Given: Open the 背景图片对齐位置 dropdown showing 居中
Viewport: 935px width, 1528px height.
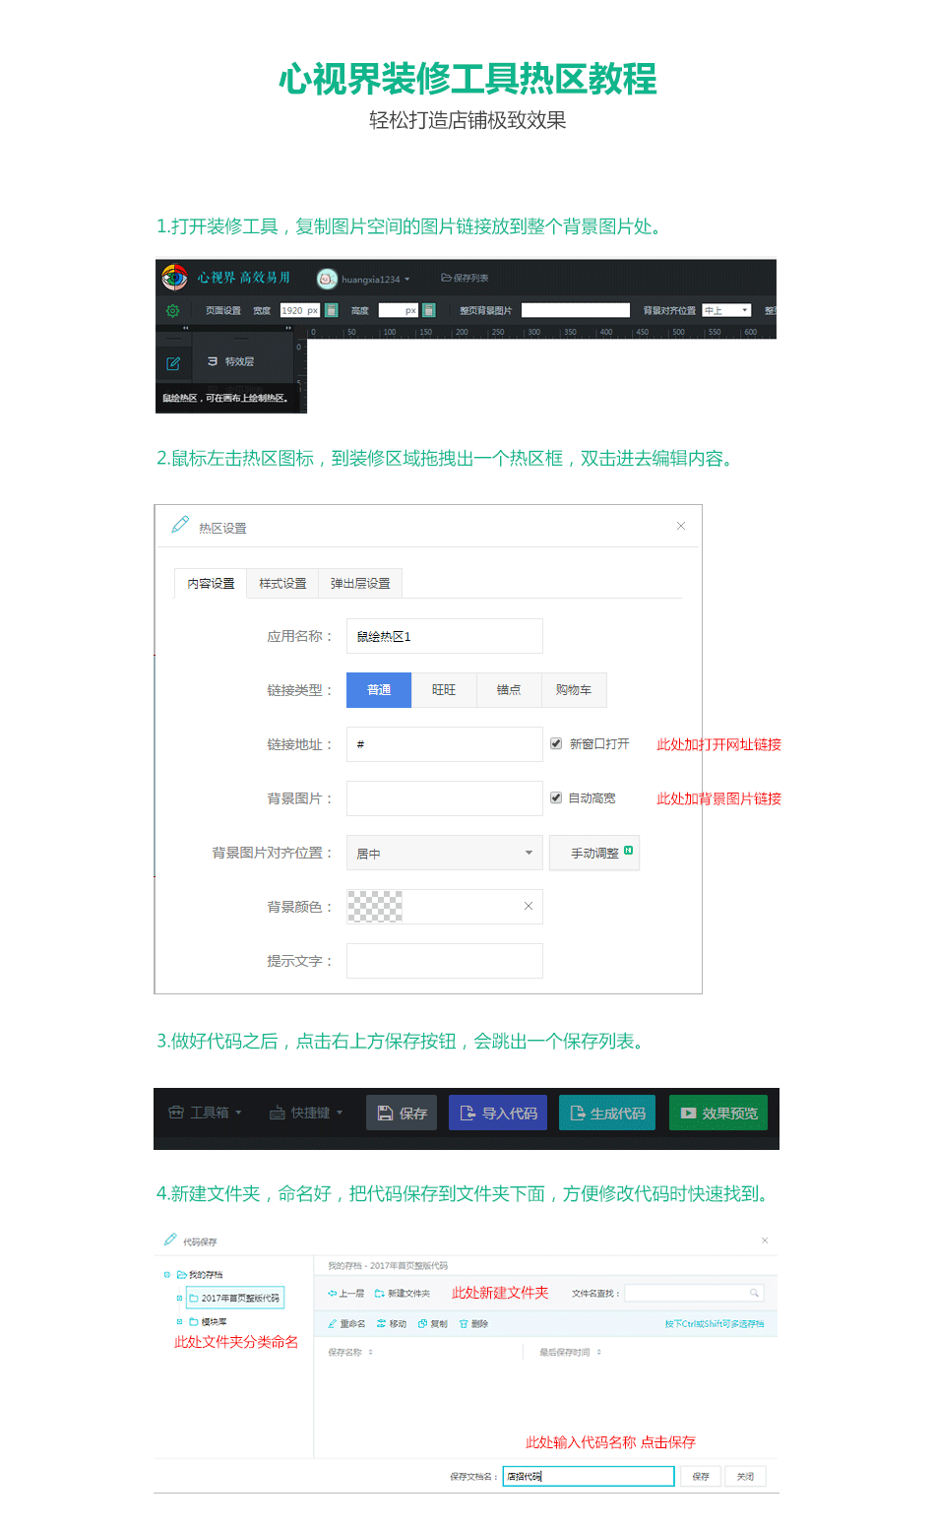Looking at the screenshot, I should pos(445,853).
